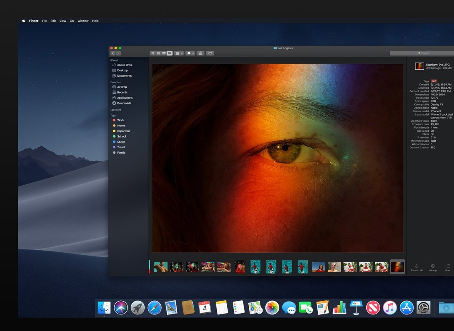Select the blue Music tag
The height and width of the screenshot is (331, 454).
pos(119,142)
